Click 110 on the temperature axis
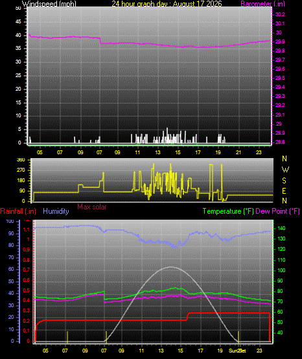 coord(281,260)
